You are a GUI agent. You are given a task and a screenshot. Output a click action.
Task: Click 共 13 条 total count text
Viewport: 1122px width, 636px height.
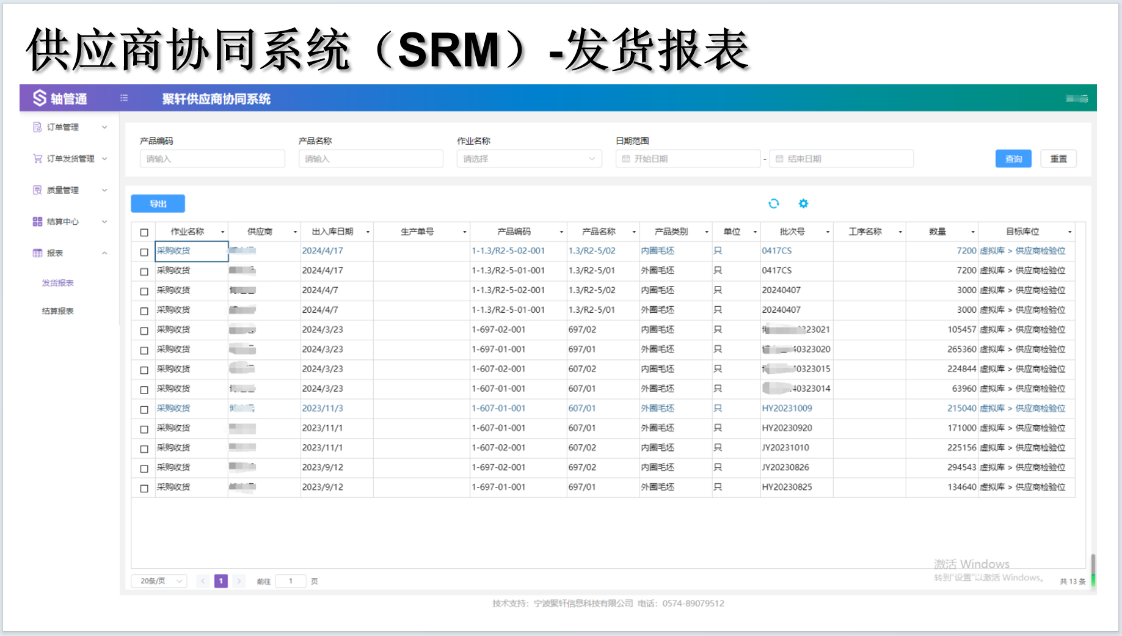pyautogui.click(x=1073, y=582)
